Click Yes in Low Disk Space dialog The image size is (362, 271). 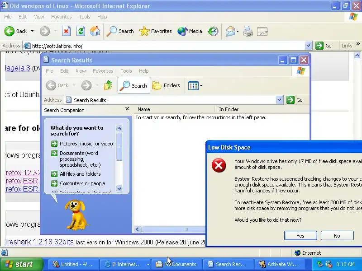point(300,235)
